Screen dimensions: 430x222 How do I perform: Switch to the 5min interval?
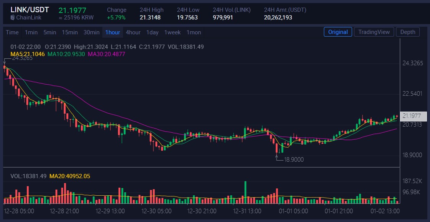coord(50,32)
